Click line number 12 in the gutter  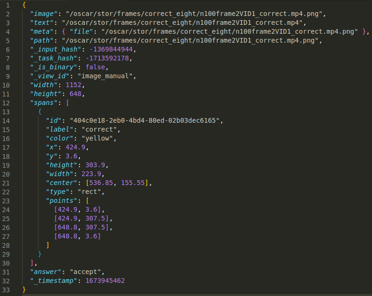click(7, 103)
